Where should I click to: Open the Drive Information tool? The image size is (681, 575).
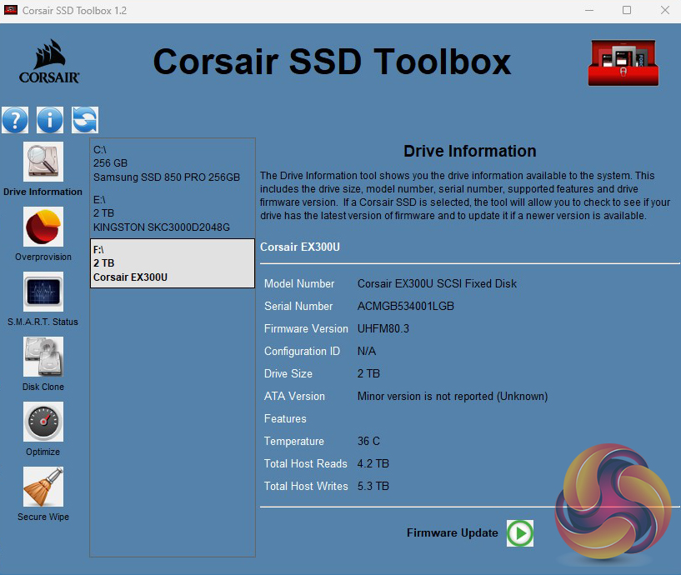[43, 162]
